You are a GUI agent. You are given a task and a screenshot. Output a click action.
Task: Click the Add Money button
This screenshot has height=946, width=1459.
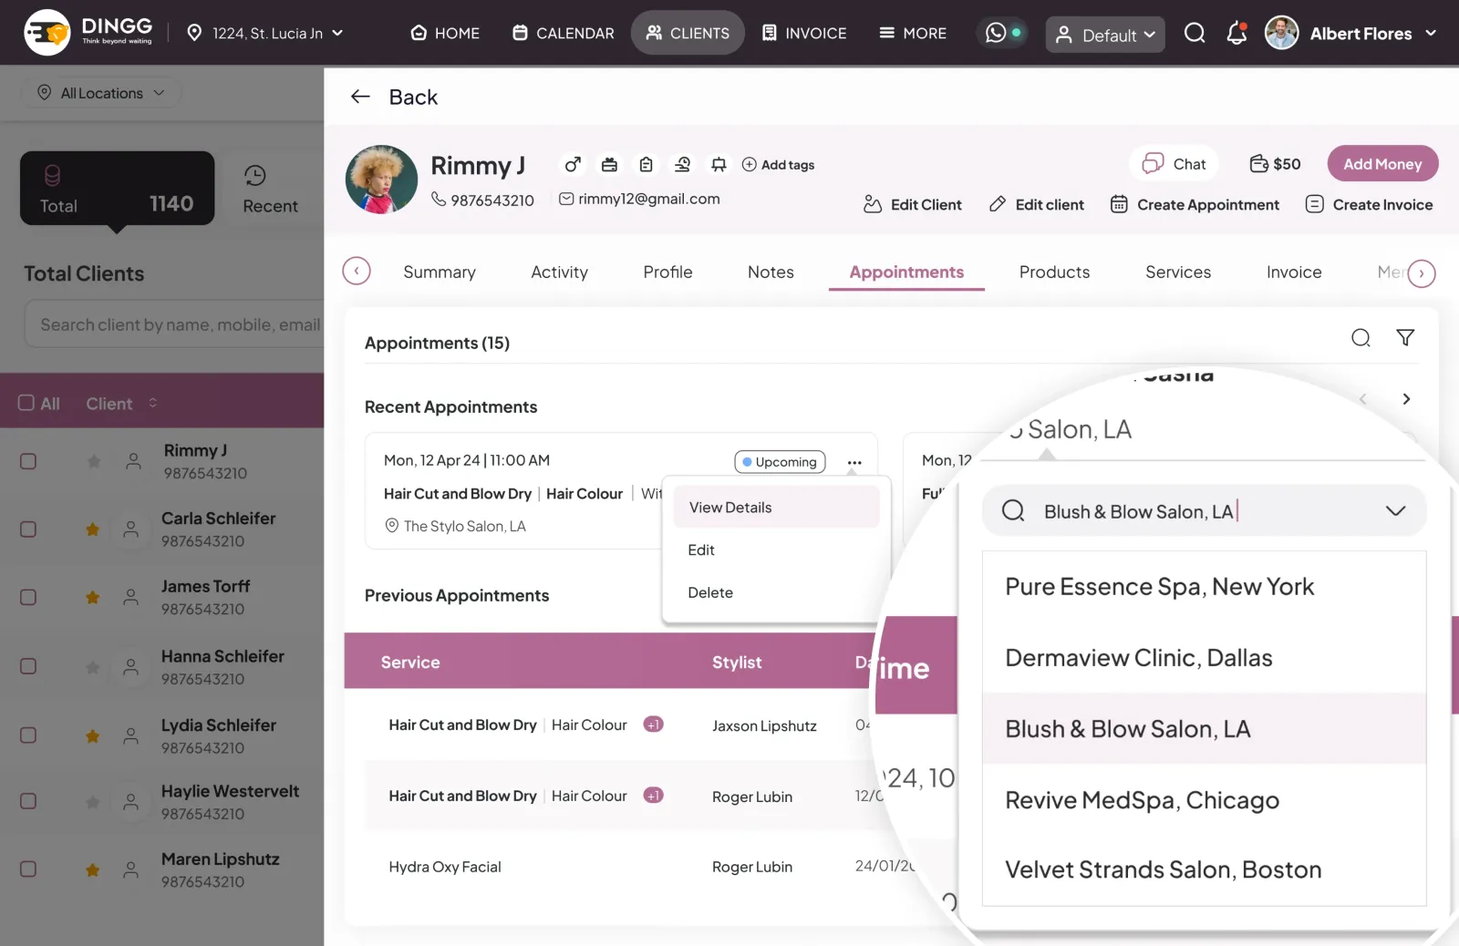1382,164
